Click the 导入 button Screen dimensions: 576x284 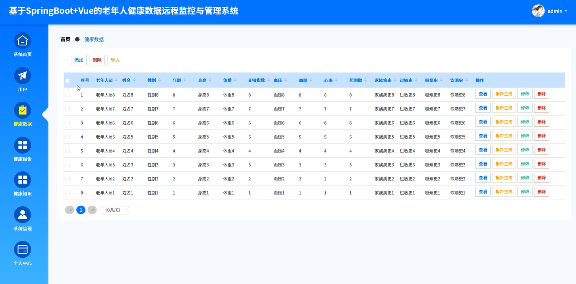pyautogui.click(x=115, y=60)
